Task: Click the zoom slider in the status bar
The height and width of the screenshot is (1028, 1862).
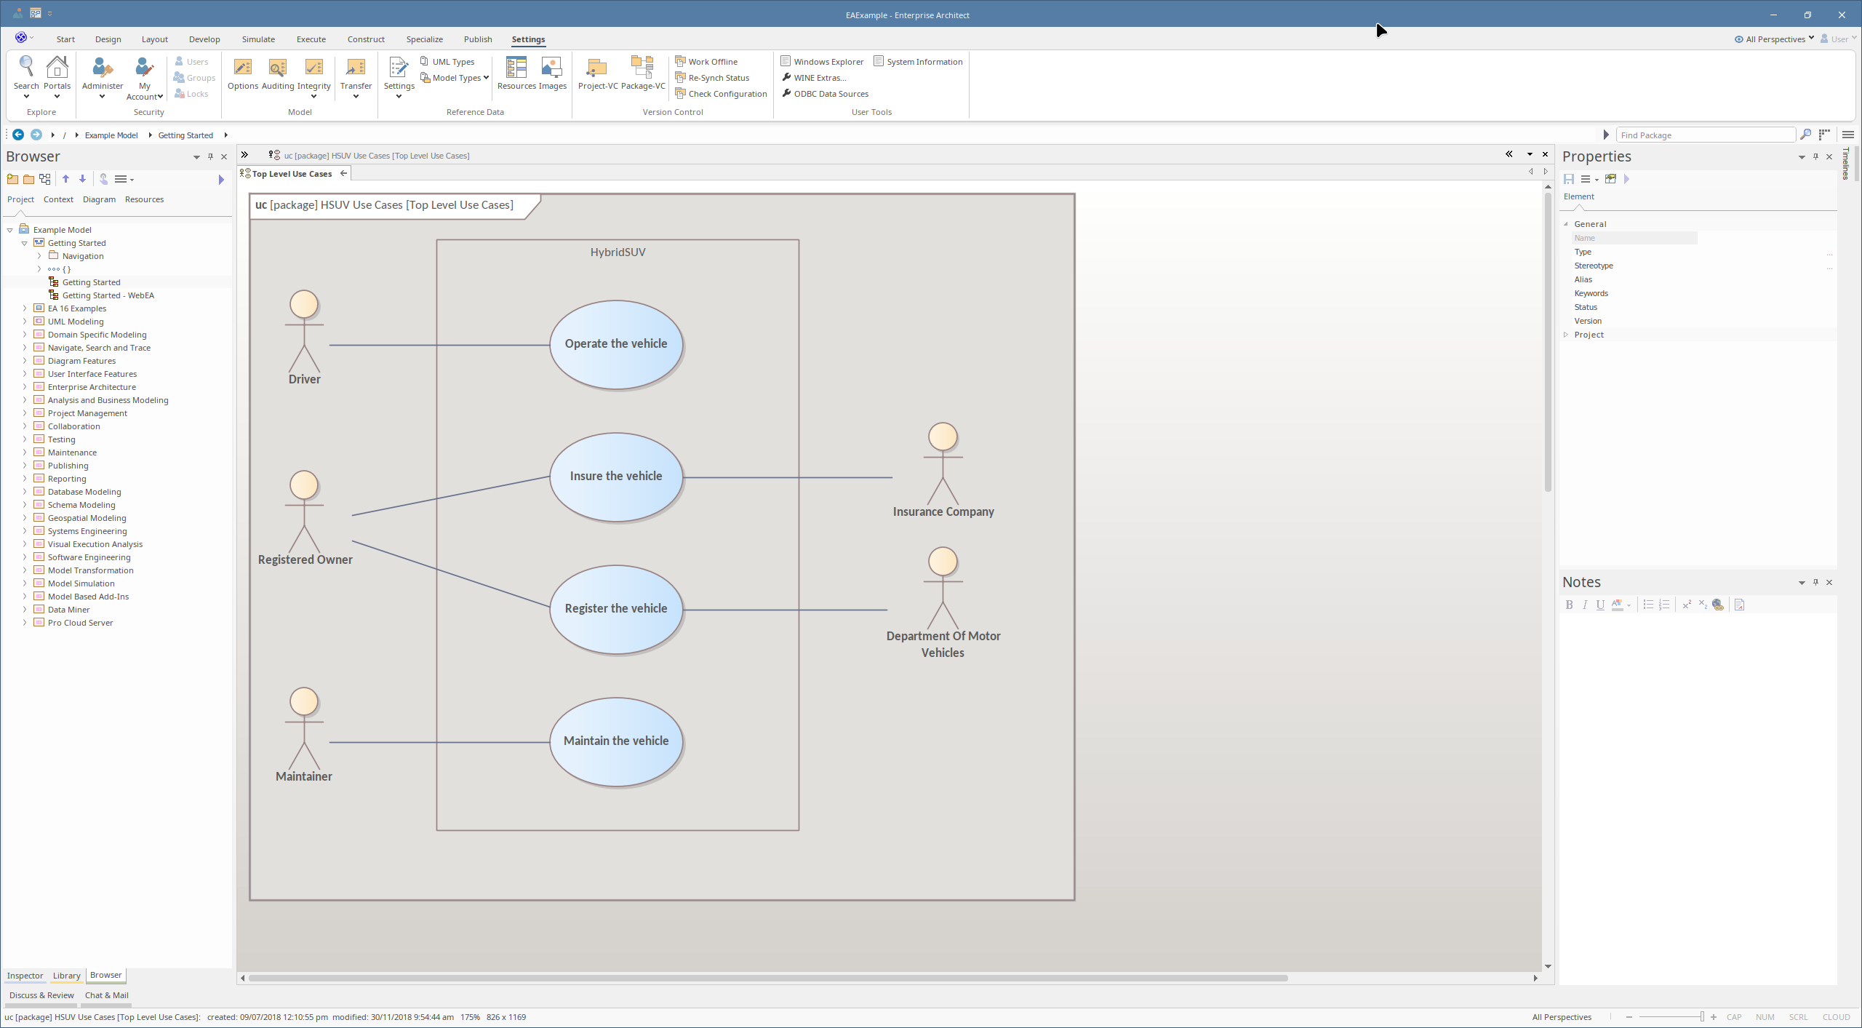Action: (1671, 1017)
